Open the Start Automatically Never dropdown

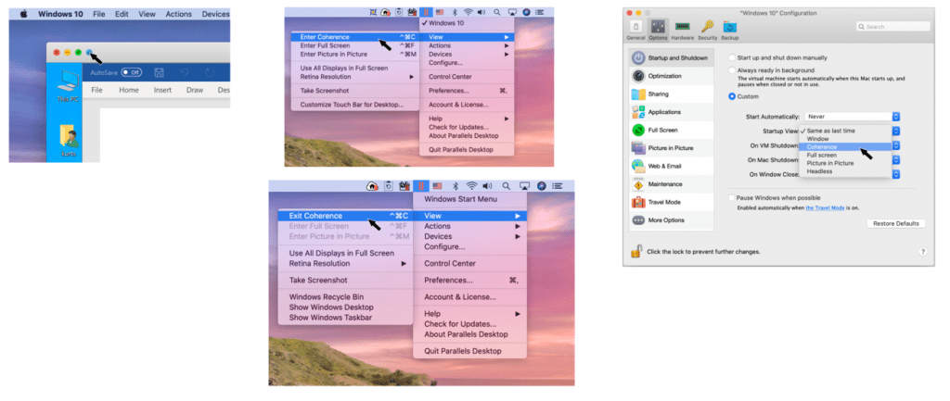pos(852,116)
